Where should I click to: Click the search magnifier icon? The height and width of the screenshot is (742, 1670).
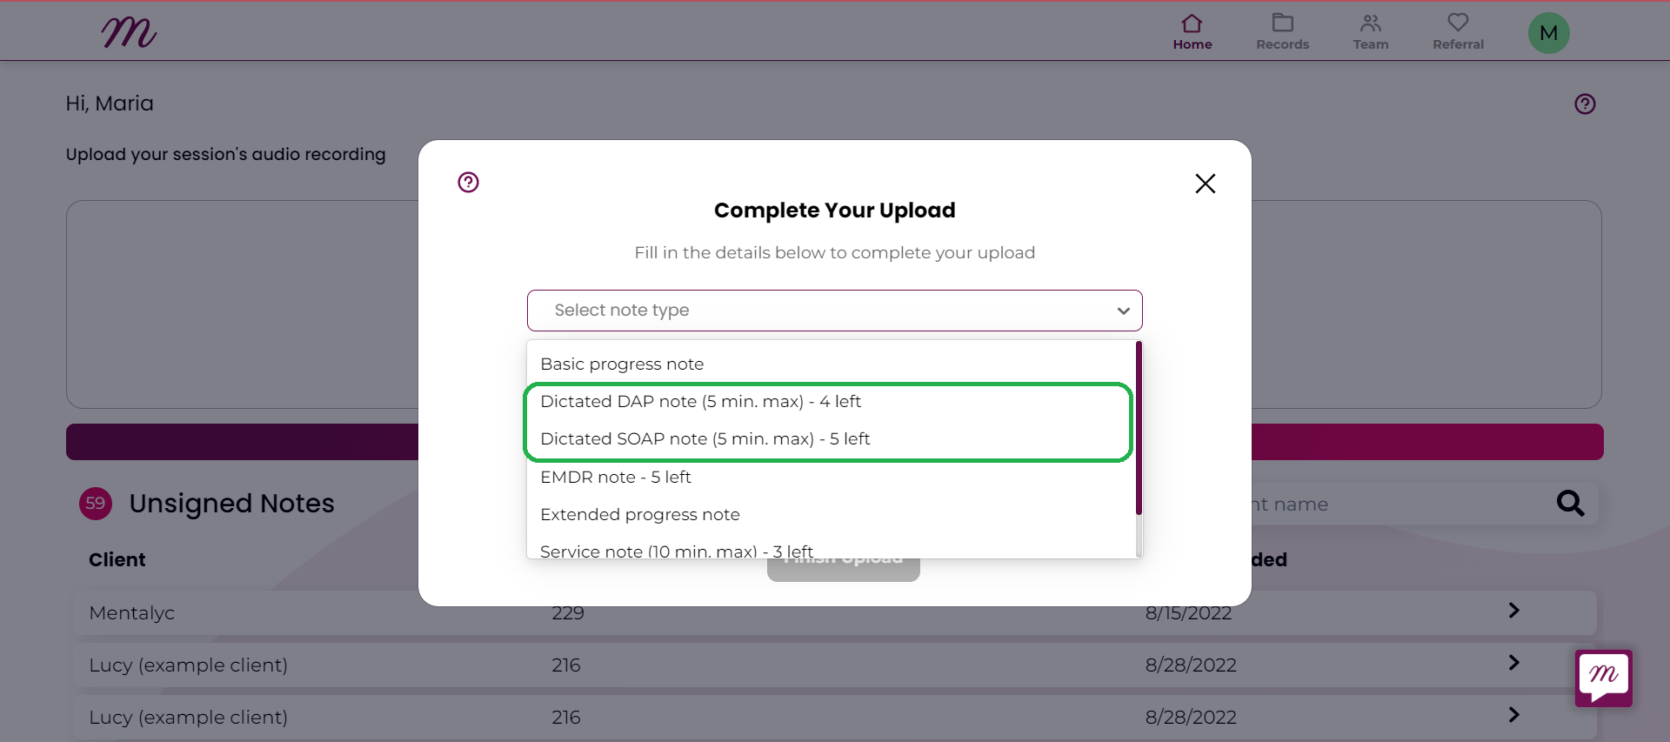coord(1570,503)
